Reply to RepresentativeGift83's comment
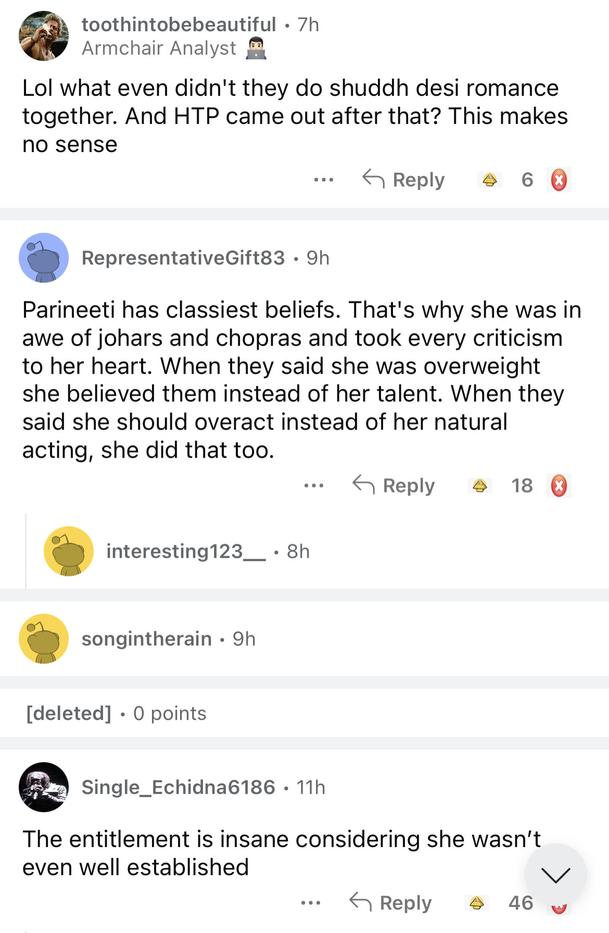609x933 pixels. click(x=394, y=486)
